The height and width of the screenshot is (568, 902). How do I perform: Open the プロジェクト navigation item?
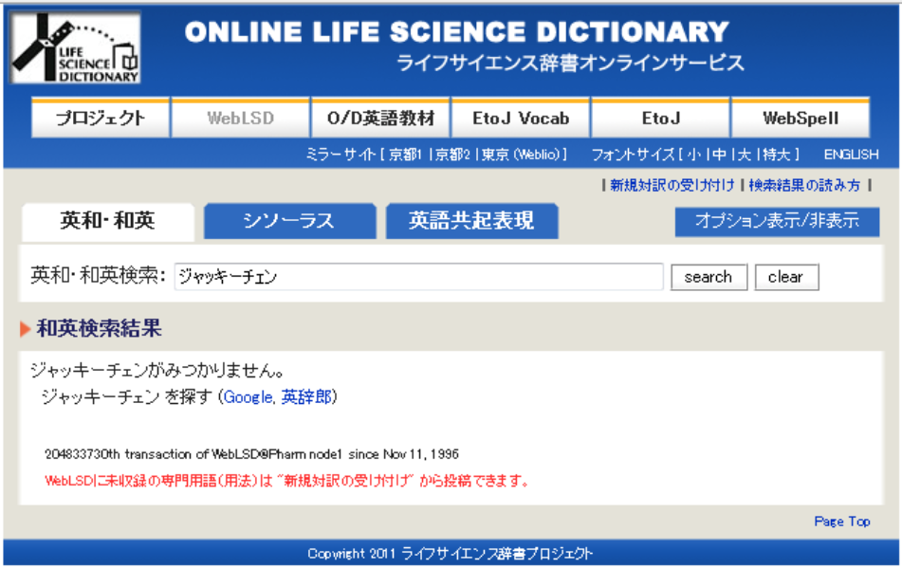pyautogui.click(x=101, y=119)
